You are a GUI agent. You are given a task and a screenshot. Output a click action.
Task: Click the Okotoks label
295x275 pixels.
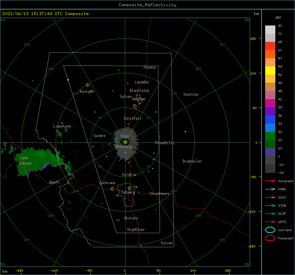tap(131, 218)
